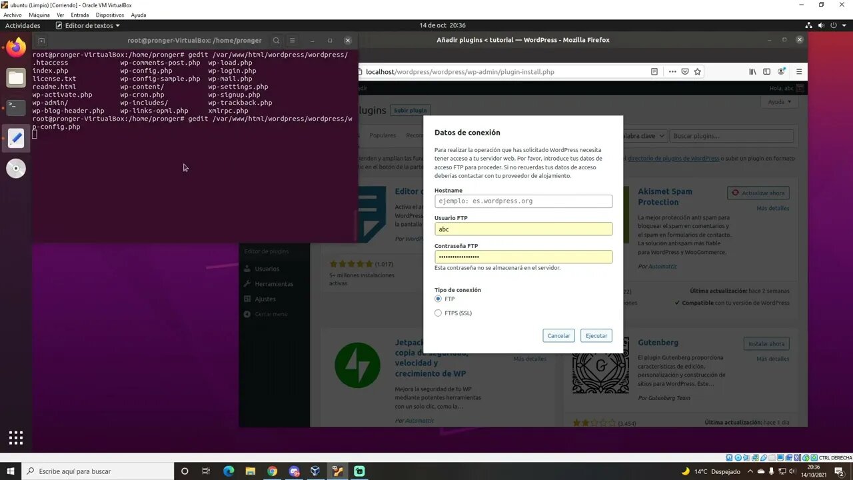Click the Hola, abc account link
Image resolution: width=853 pixels, height=480 pixels.
click(x=781, y=88)
